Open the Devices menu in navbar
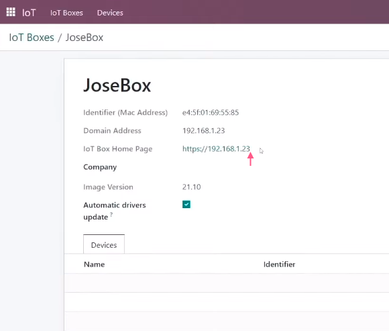389x331 pixels. click(x=110, y=13)
